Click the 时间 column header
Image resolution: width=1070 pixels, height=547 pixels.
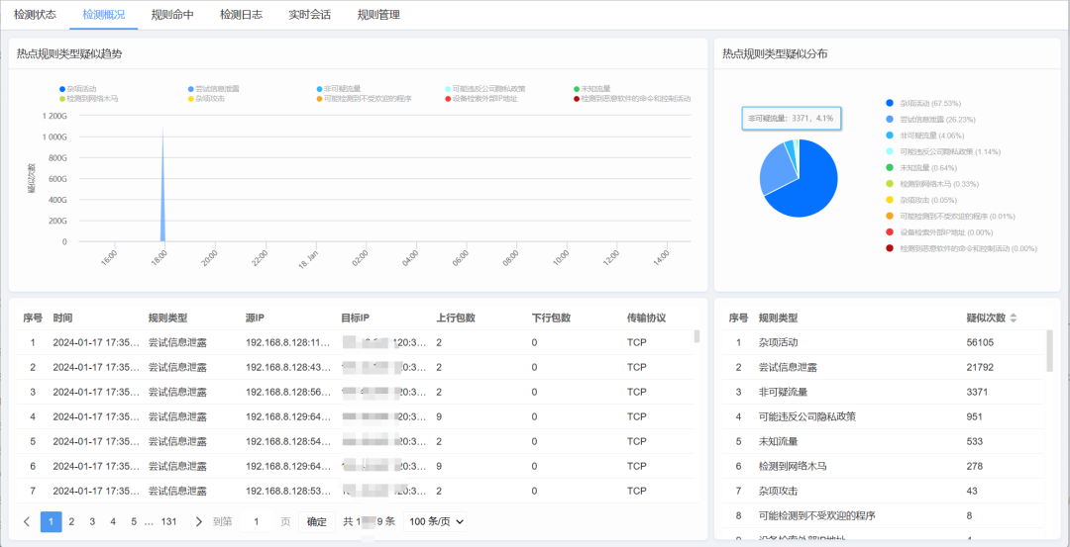click(x=62, y=319)
